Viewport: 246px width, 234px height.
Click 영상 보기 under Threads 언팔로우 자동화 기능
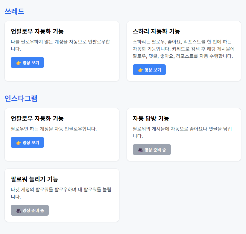(27, 62)
